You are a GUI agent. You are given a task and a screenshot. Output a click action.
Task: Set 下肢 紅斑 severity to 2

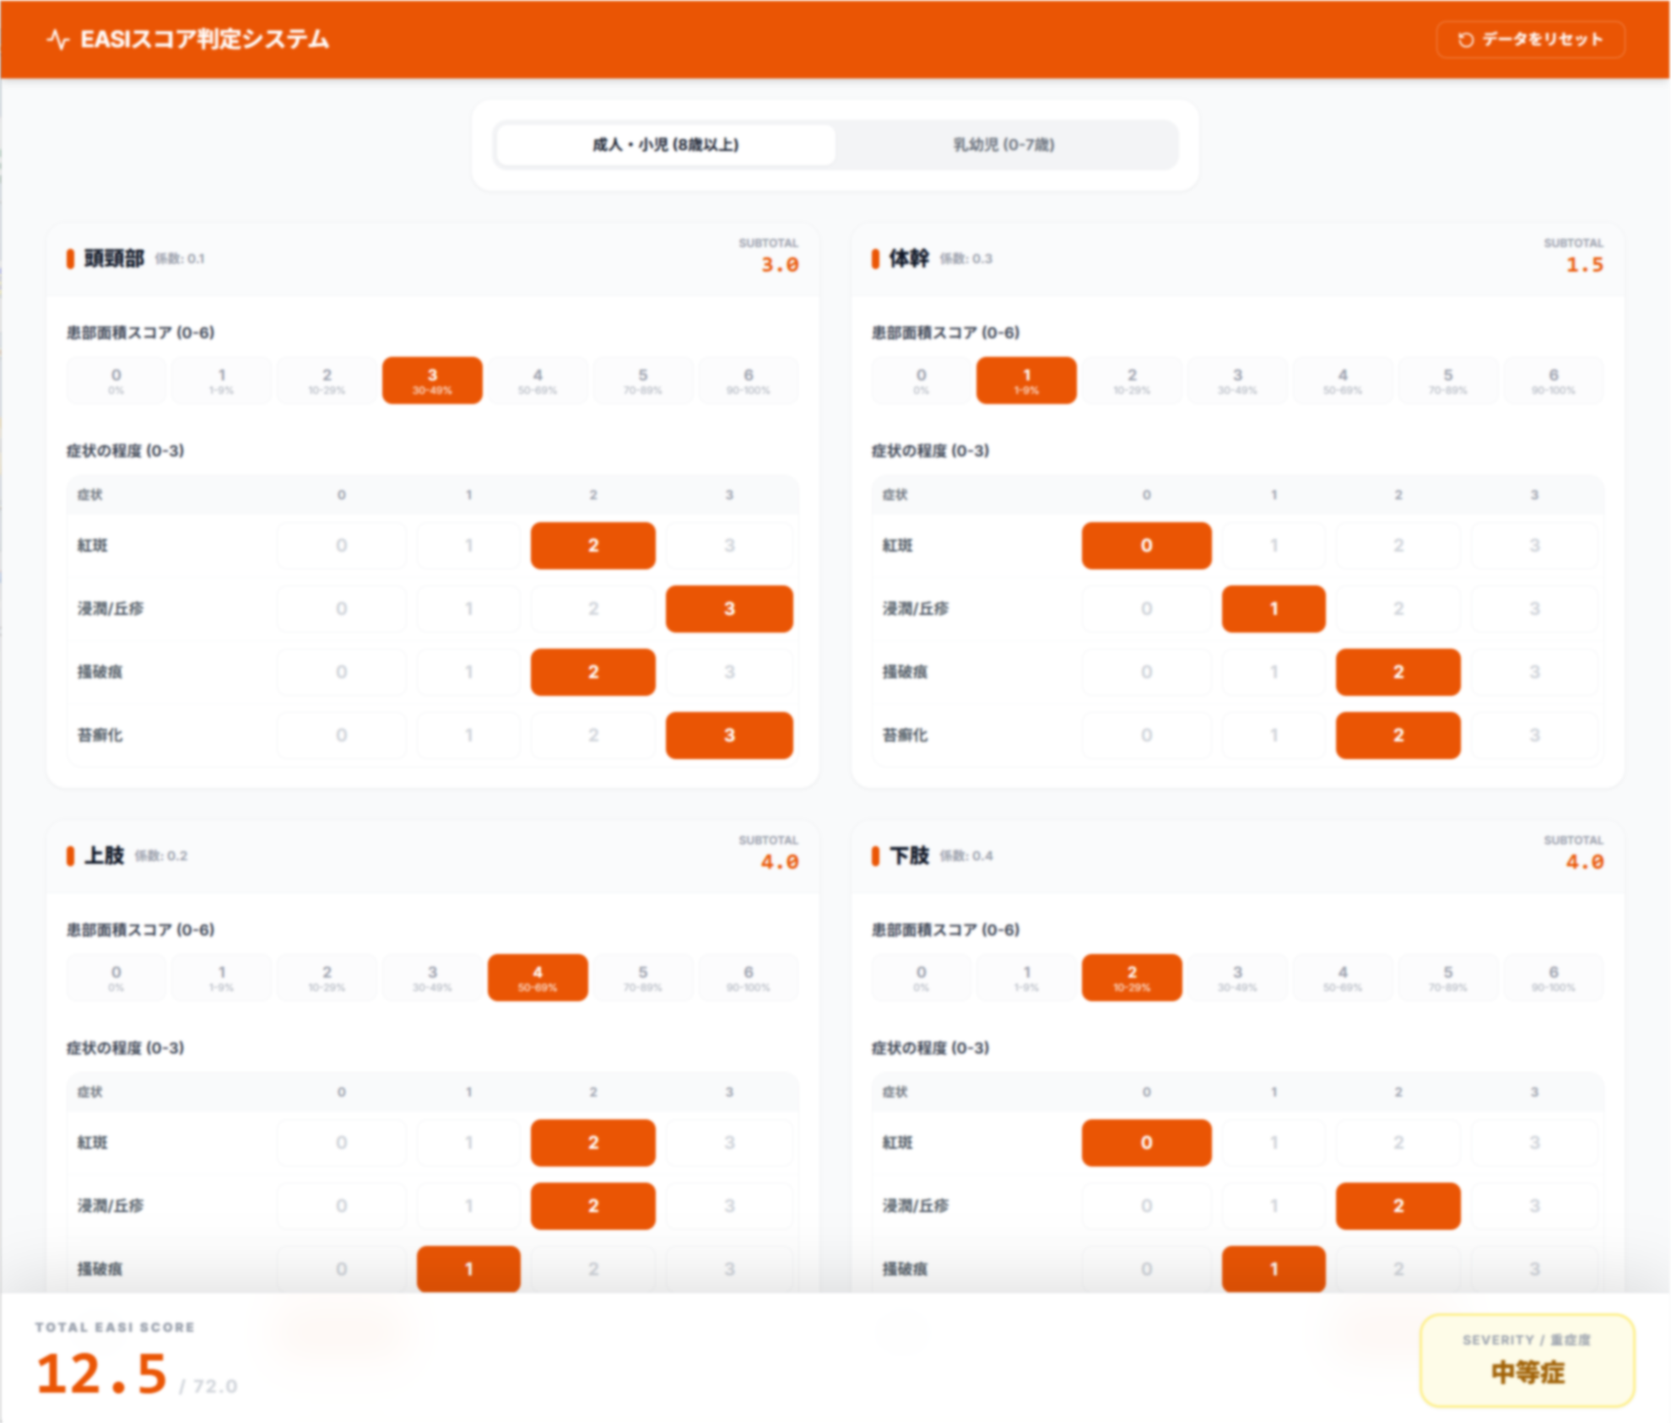coord(1398,1143)
